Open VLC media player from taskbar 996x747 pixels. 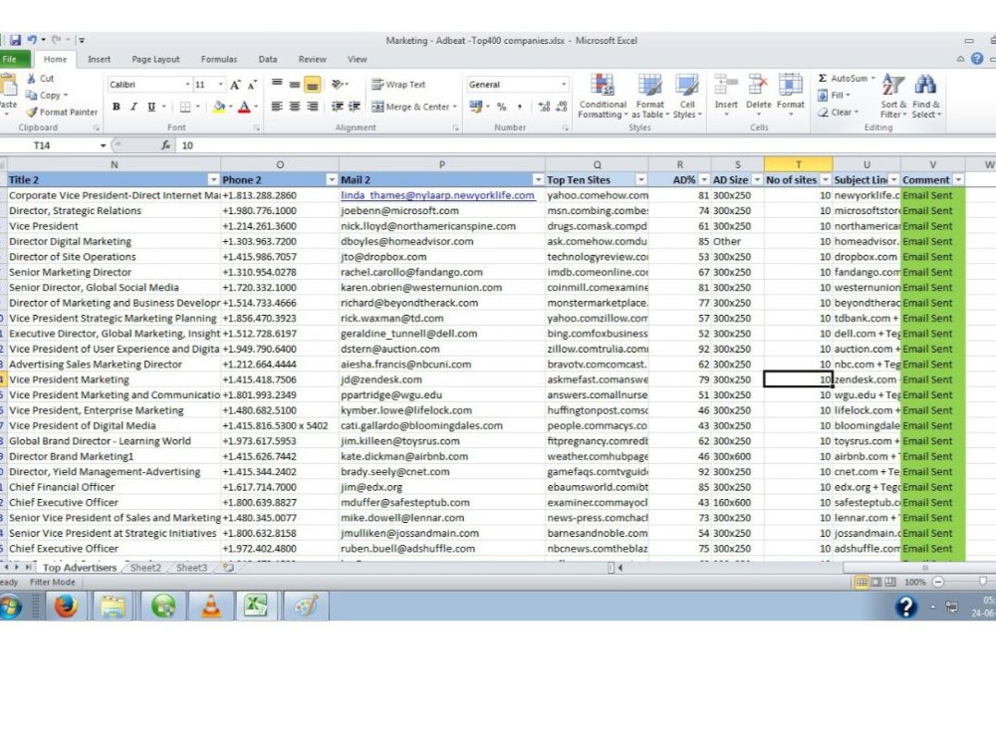[x=211, y=606]
